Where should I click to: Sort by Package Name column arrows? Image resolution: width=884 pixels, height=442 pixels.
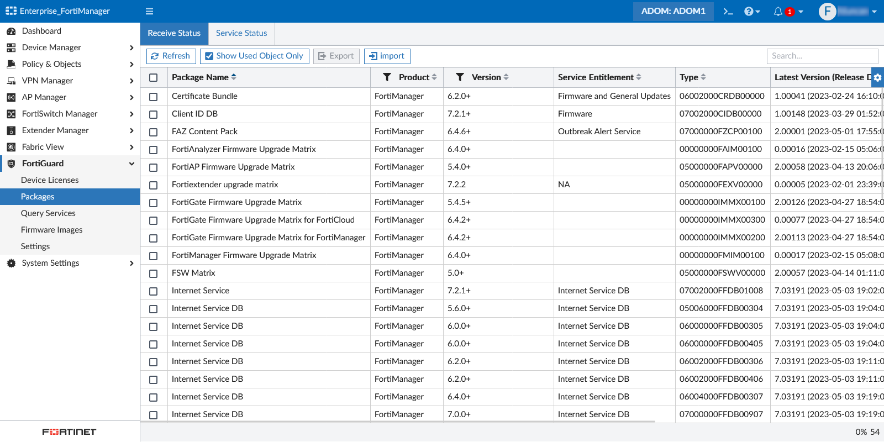(234, 77)
